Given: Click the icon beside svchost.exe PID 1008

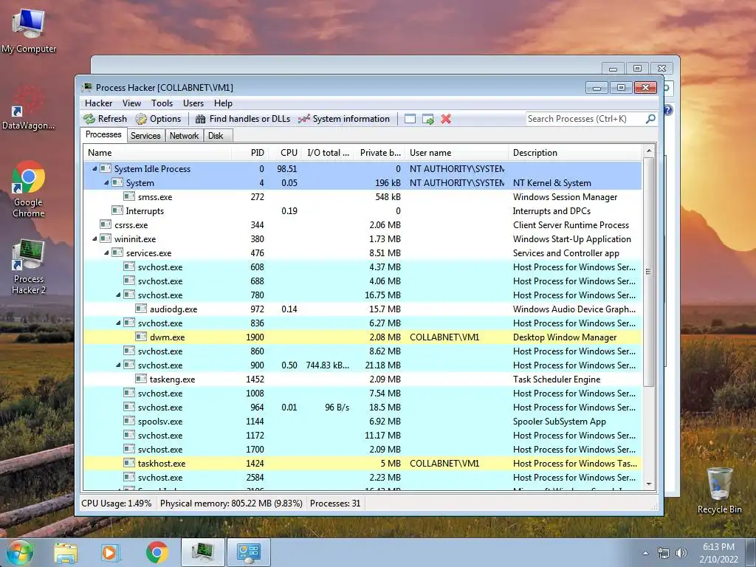Looking at the screenshot, I should (129, 393).
